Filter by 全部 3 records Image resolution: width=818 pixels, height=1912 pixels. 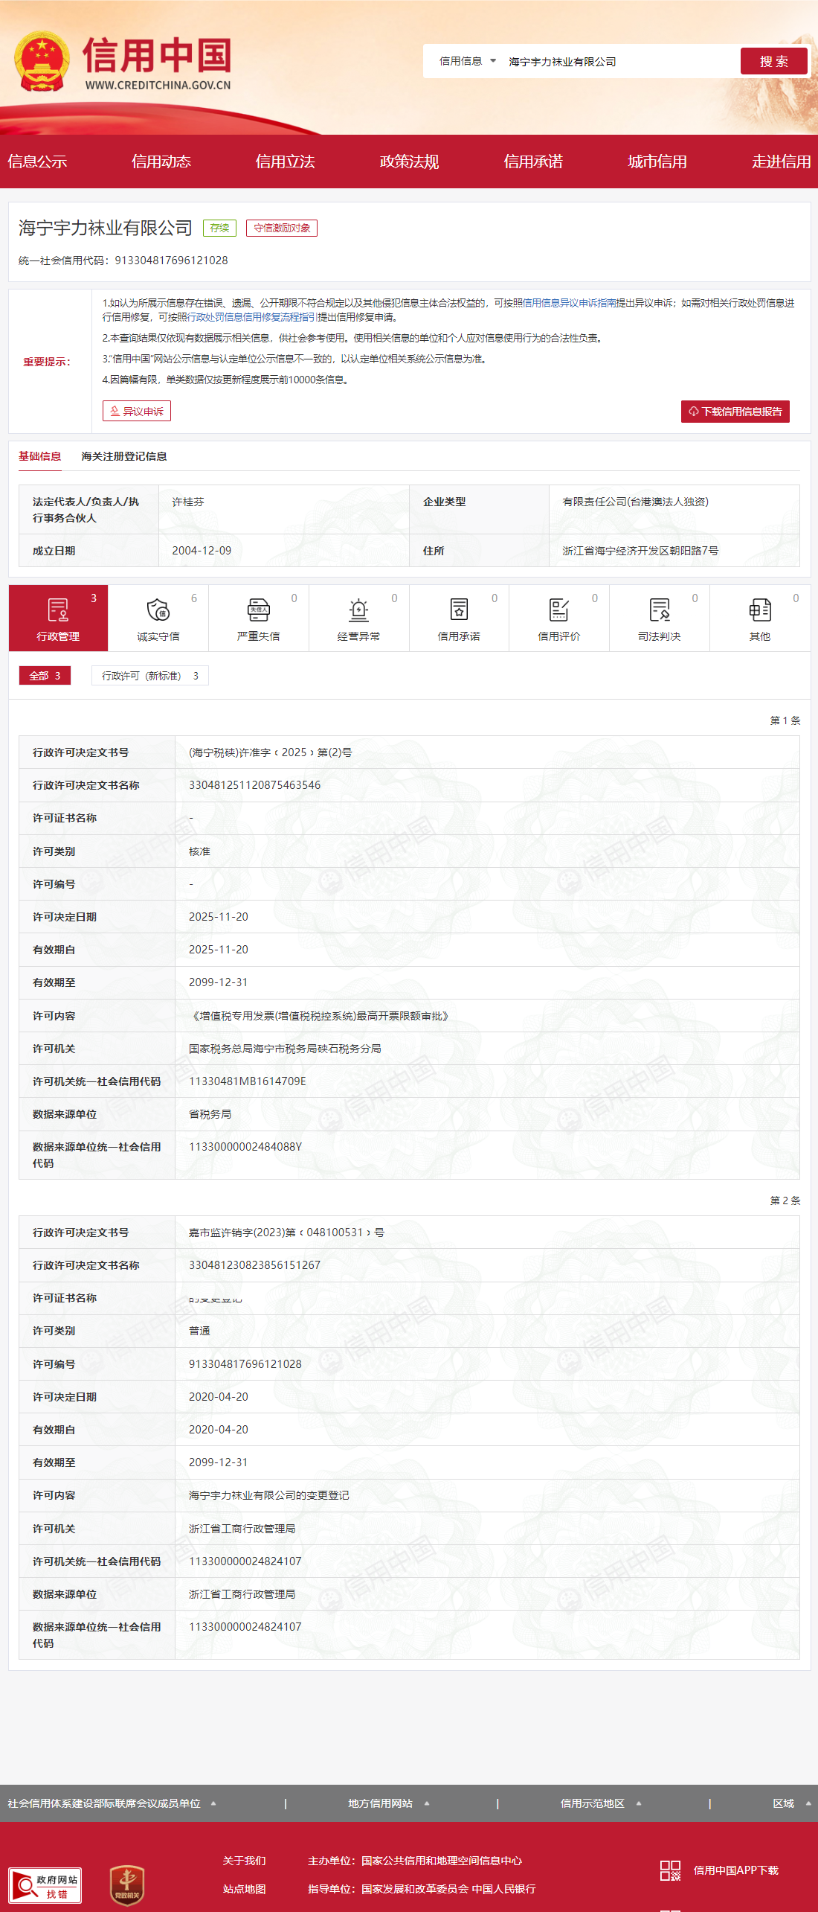tap(45, 676)
